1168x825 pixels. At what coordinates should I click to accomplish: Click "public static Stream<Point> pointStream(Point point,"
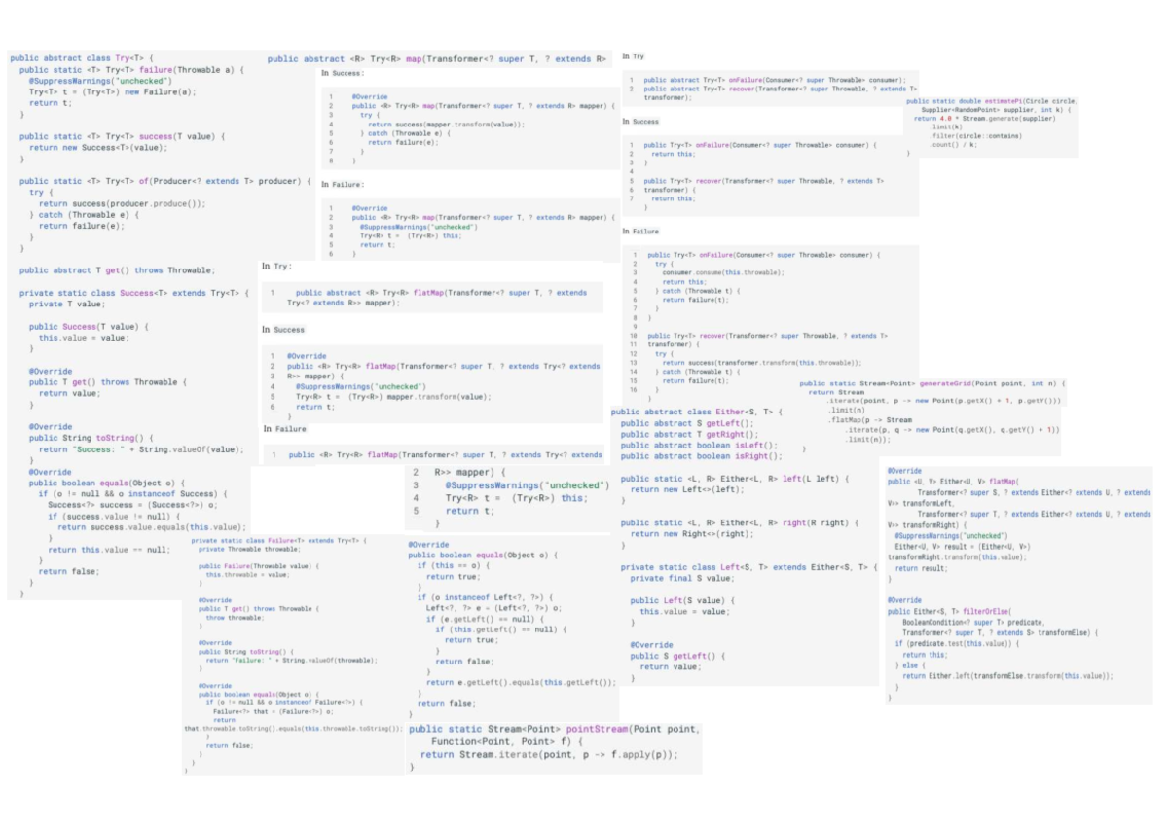(555, 730)
